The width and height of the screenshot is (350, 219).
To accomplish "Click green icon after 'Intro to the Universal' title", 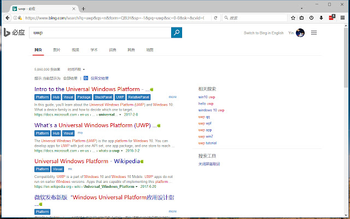I will pyautogui.click(x=152, y=90).
